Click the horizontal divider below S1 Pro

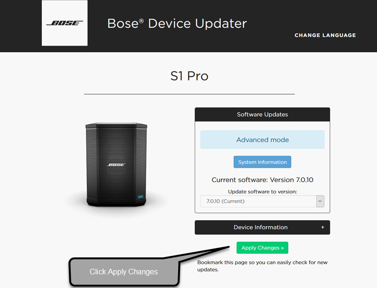189,94
